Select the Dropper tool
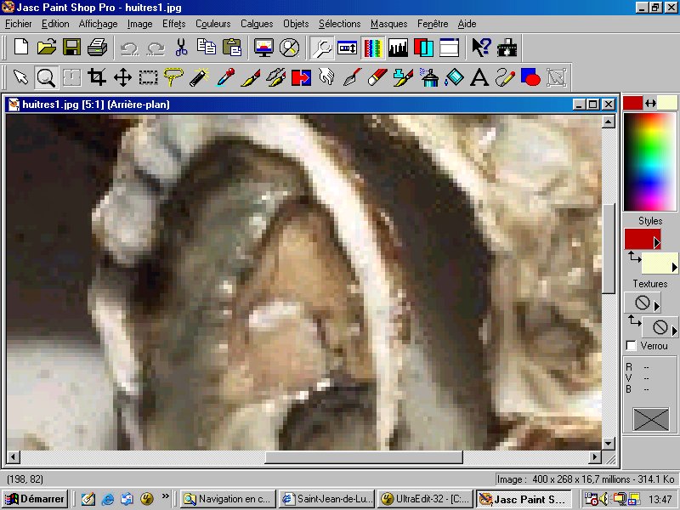Image resolution: width=680 pixels, height=510 pixels. pyautogui.click(x=225, y=77)
